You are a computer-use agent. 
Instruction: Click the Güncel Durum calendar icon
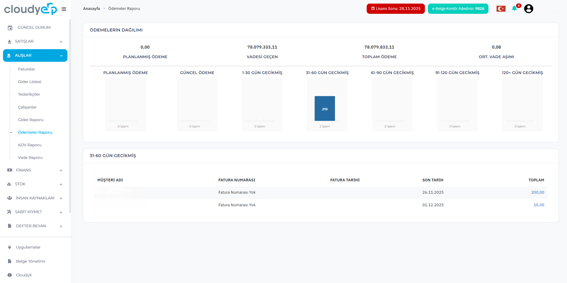pyautogui.click(x=10, y=28)
